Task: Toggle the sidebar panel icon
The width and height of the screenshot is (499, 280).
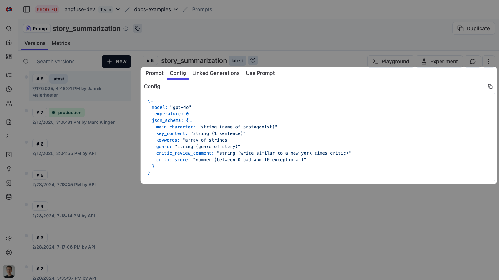Action: 27,9
